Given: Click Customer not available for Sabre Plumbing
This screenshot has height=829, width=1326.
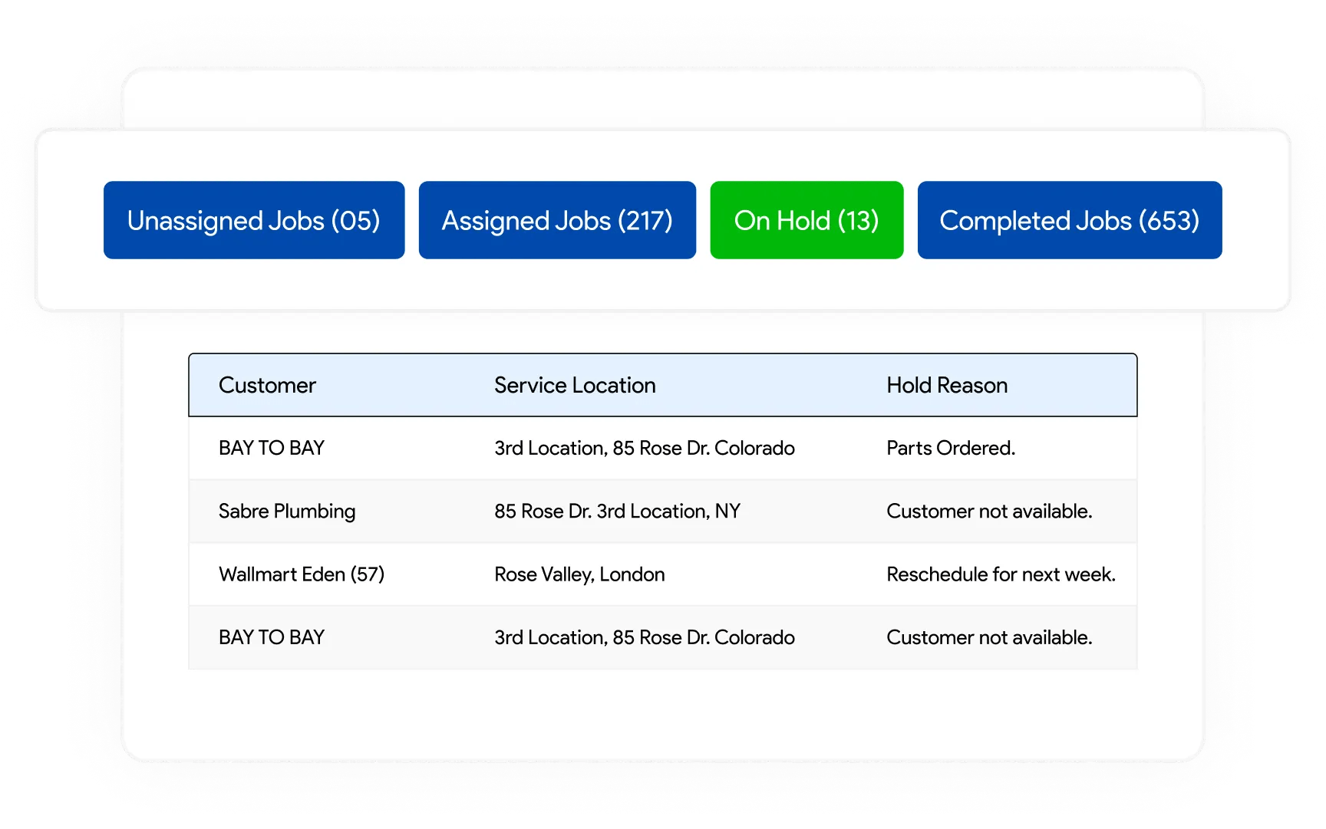Looking at the screenshot, I should [x=989, y=511].
